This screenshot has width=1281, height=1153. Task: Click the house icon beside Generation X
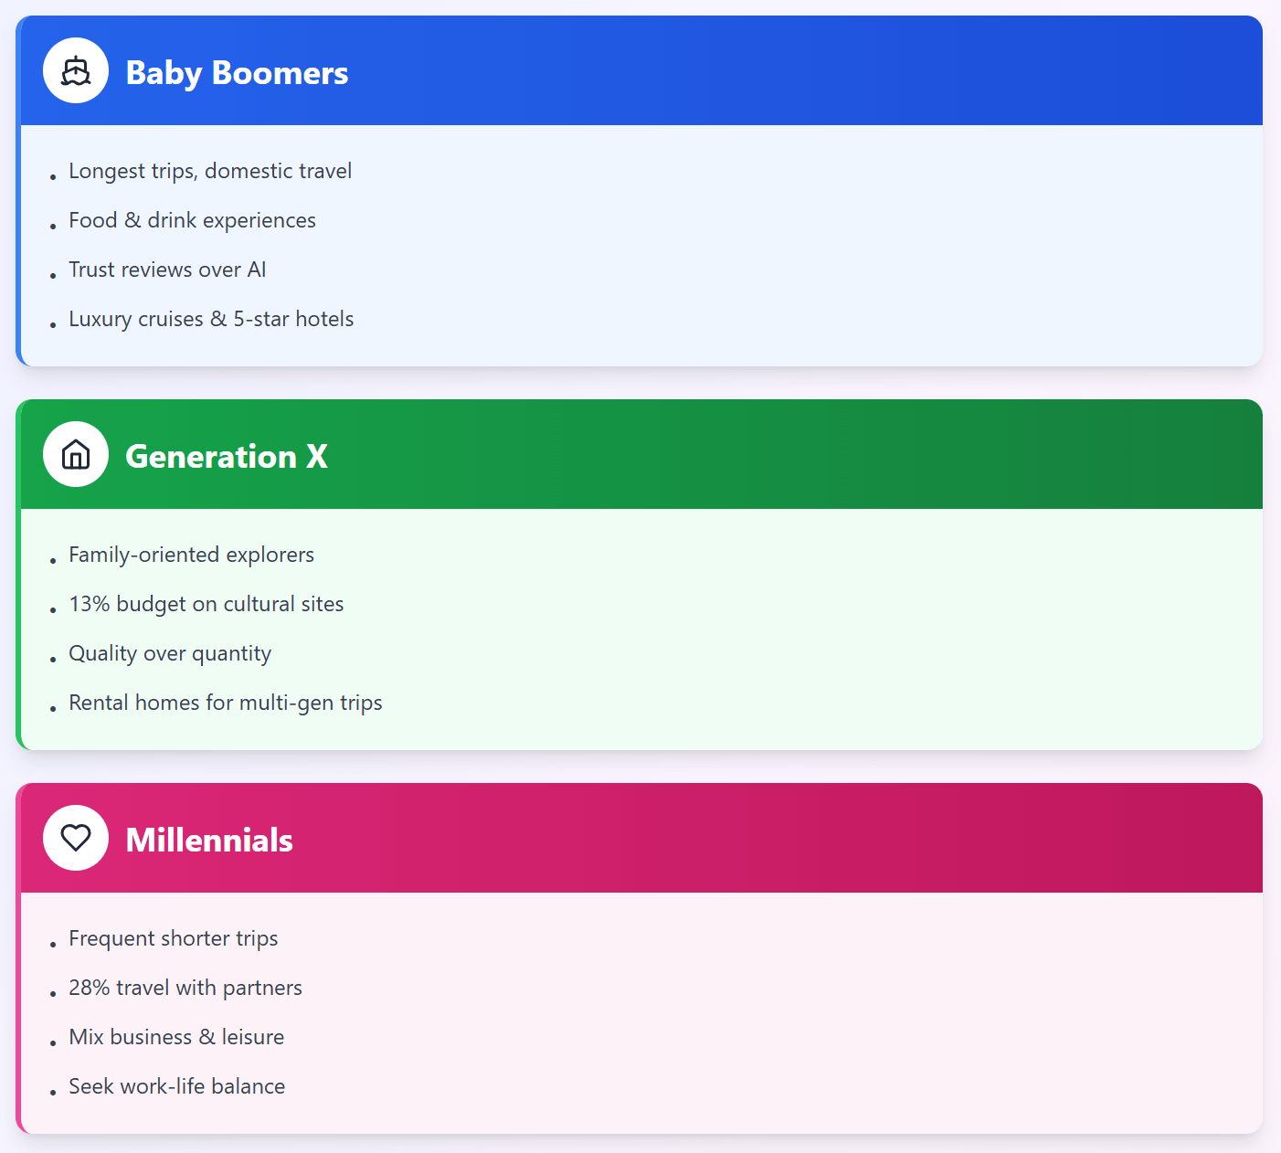coord(76,454)
